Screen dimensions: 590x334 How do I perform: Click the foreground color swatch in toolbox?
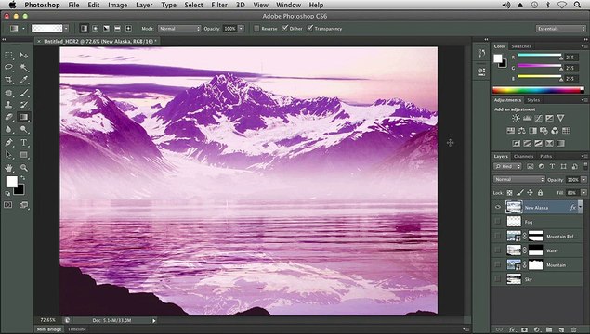pyautogui.click(x=12, y=182)
